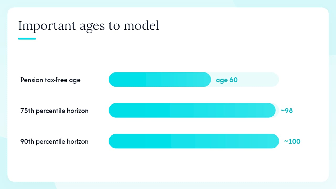Click pale sliver ending the 75th percentile bar
The image size is (336, 189).
tap(277, 110)
